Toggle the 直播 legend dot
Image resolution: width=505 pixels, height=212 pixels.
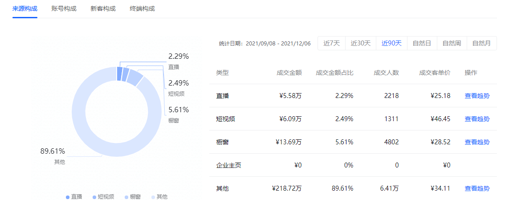(x=67, y=197)
